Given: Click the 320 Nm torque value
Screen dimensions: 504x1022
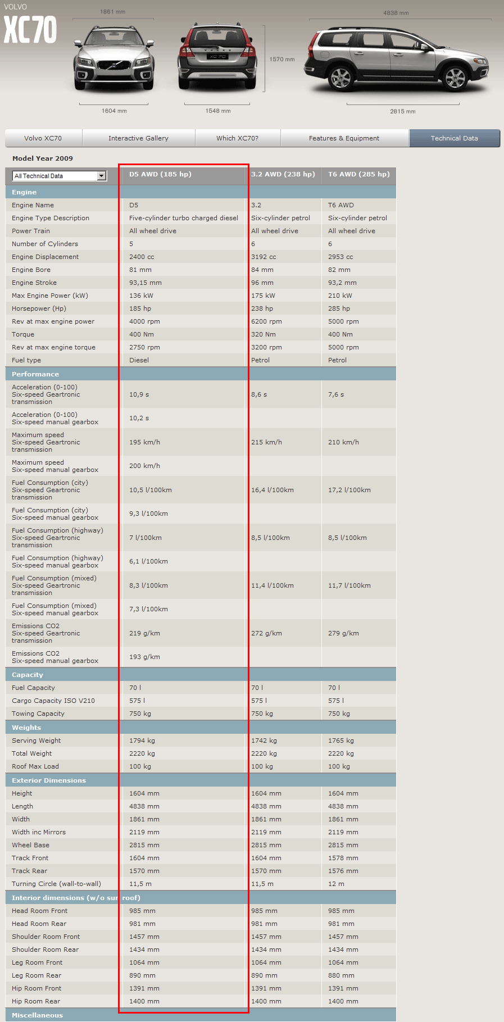Looking at the screenshot, I should (264, 334).
